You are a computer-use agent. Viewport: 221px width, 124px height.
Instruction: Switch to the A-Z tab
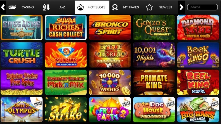click(x=62, y=7)
